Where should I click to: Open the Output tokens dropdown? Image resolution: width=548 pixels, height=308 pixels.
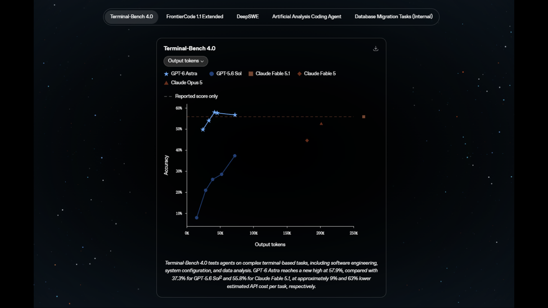pyautogui.click(x=186, y=61)
